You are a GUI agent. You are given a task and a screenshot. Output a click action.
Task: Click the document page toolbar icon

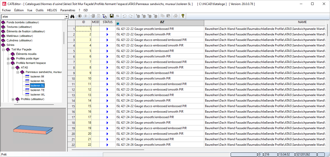click(x=99, y=16)
